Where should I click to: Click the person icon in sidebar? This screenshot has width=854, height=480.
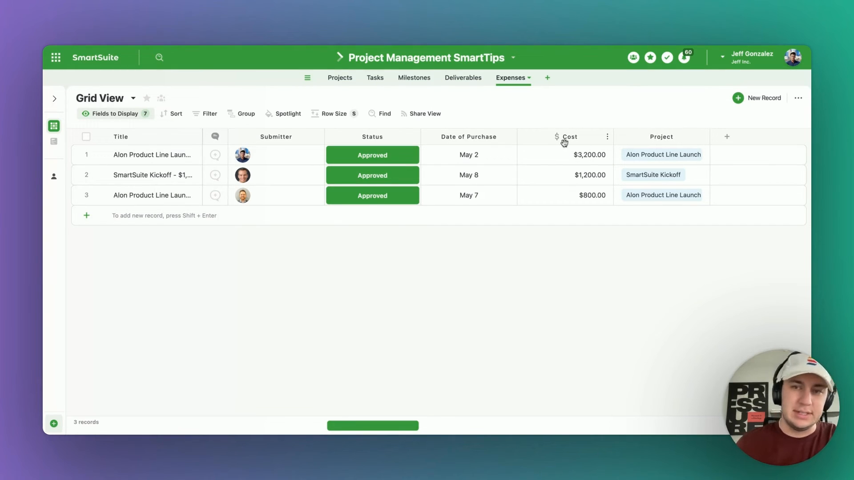click(54, 176)
